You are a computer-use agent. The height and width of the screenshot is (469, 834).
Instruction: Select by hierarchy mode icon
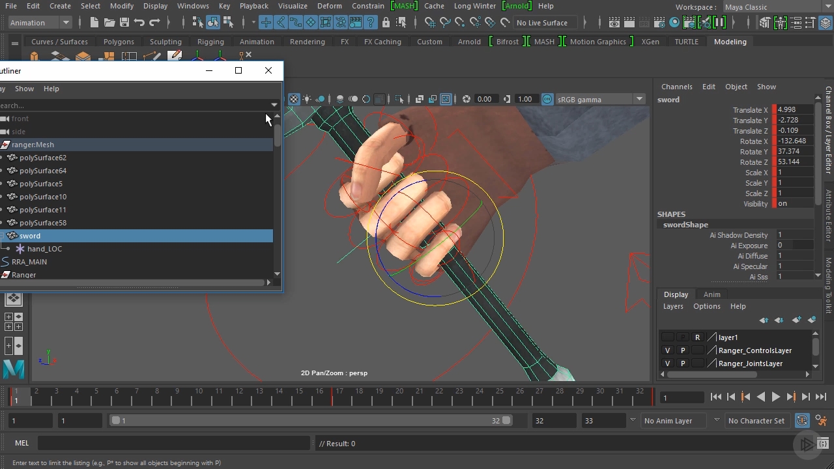198,22
